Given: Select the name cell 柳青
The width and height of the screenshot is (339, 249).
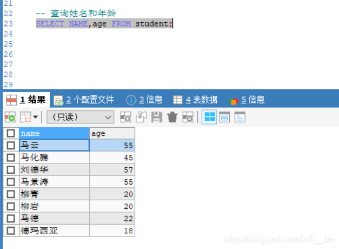Looking at the screenshot, I should click(54, 194).
